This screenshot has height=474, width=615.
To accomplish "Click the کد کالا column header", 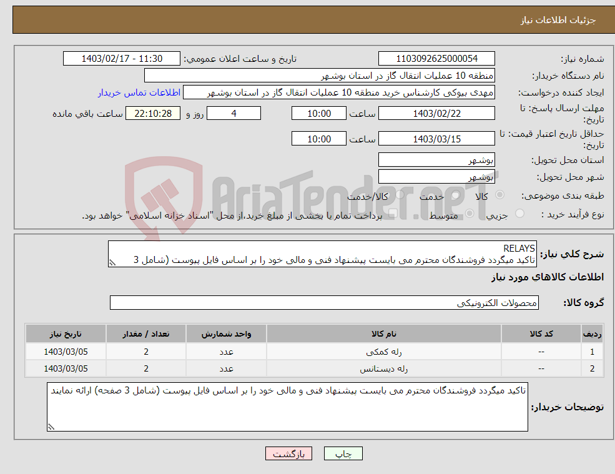I will tap(541, 334).
